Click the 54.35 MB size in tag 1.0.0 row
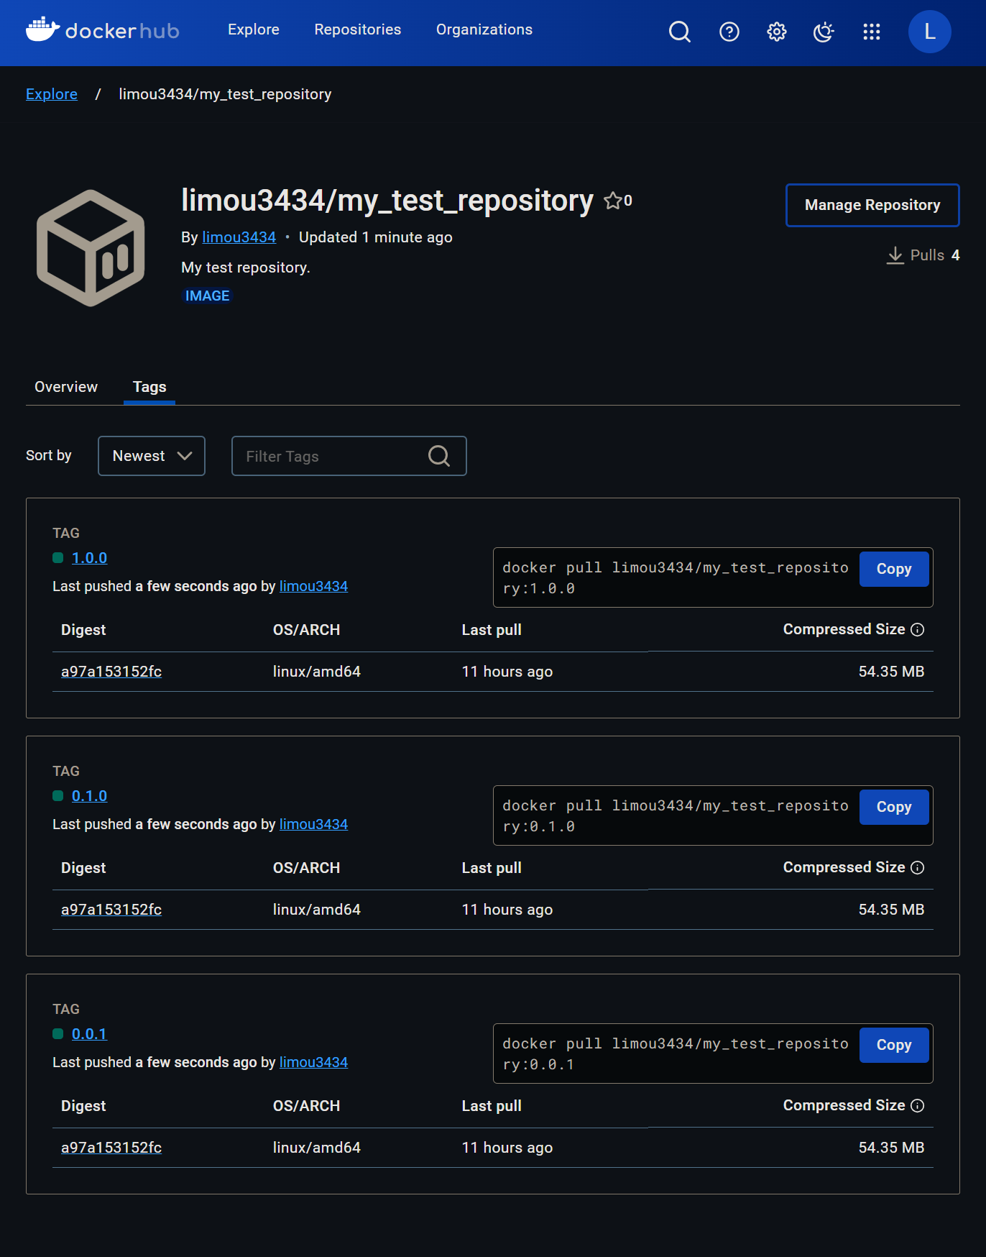The height and width of the screenshot is (1257, 986). pos(891,672)
